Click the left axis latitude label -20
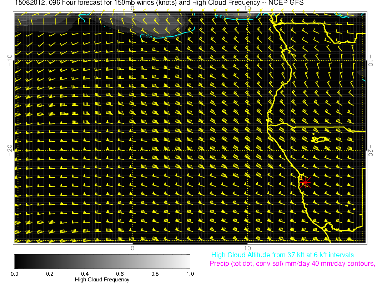 pos(9,150)
